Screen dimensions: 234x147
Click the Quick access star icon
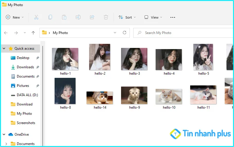click(x=11, y=49)
